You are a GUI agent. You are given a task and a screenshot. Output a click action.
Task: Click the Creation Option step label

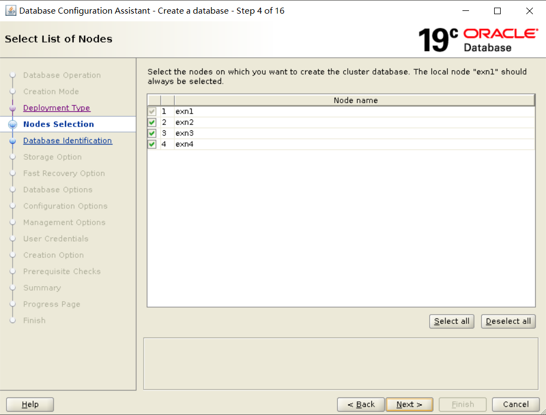[54, 255]
